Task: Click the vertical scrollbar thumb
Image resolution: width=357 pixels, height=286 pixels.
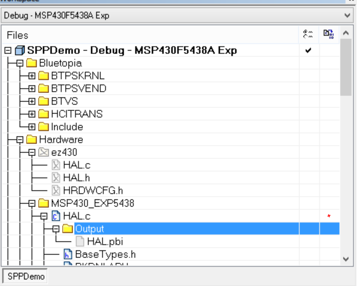Action: click(346, 67)
